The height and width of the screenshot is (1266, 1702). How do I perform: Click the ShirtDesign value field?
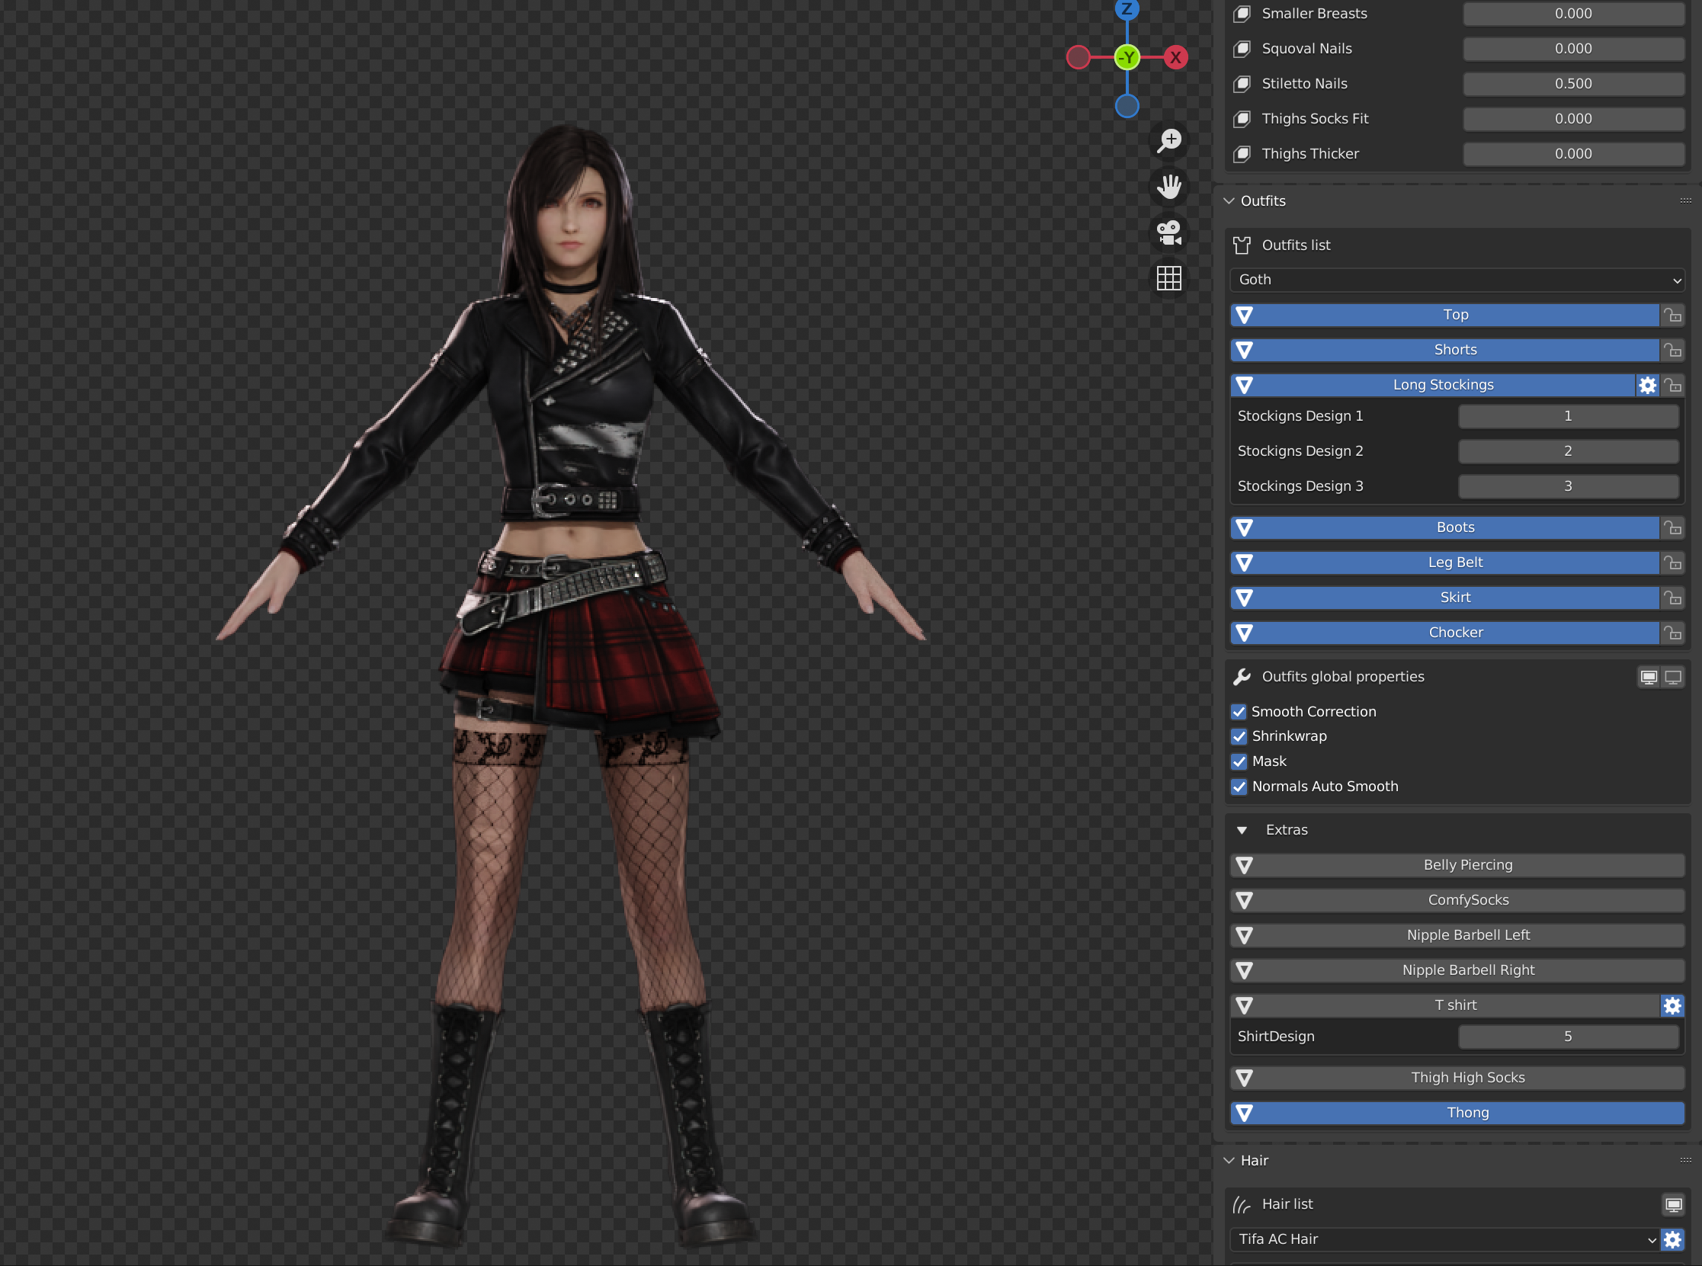1568,1037
